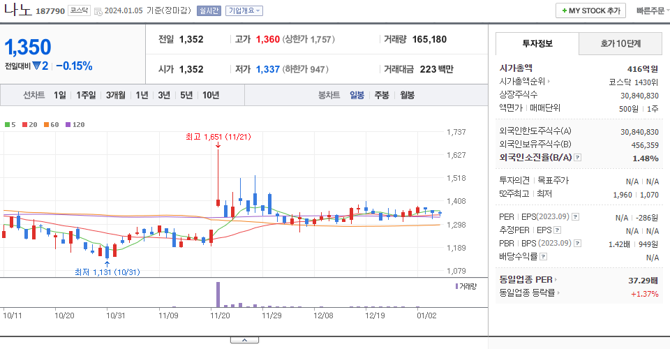670x349 pixels.
Task: Expand the 빠른주문 dropdown
Action: tap(652, 10)
